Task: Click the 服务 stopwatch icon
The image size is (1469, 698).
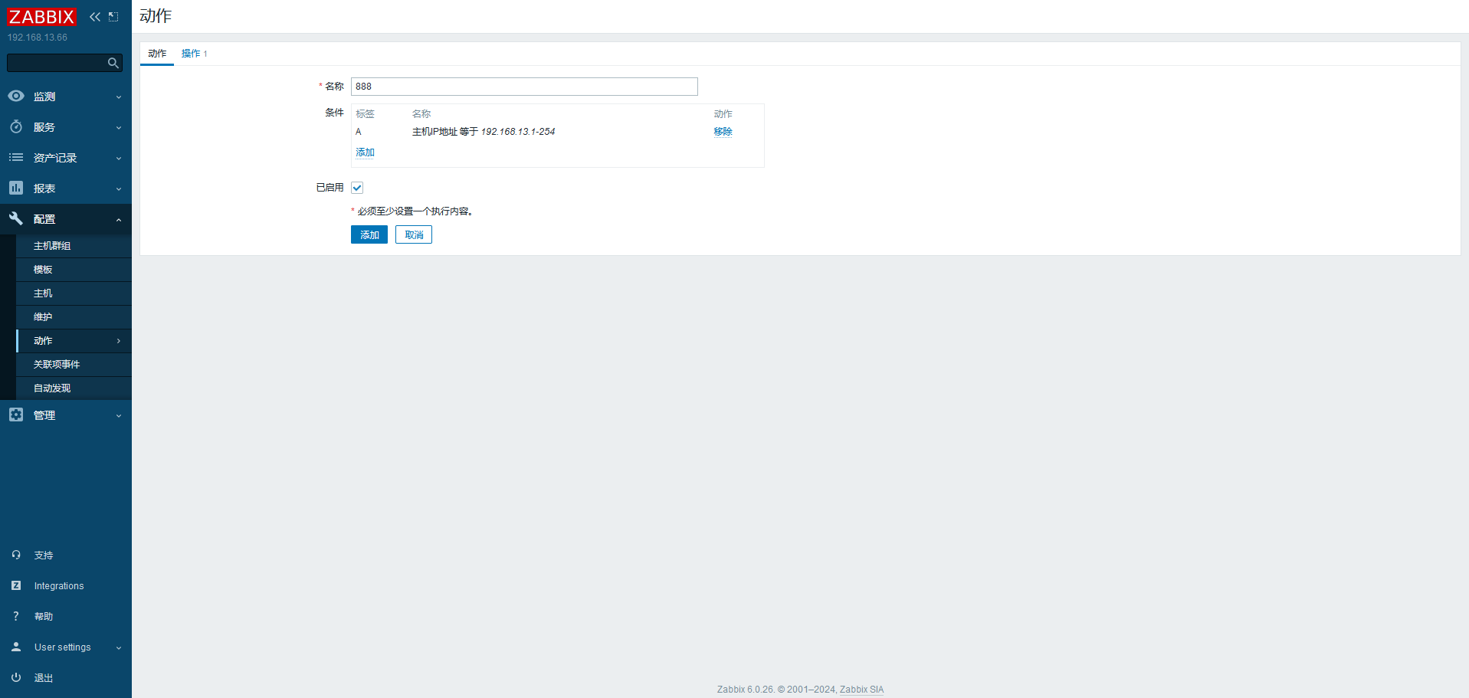Action: pyautogui.click(x=16, y=127)
